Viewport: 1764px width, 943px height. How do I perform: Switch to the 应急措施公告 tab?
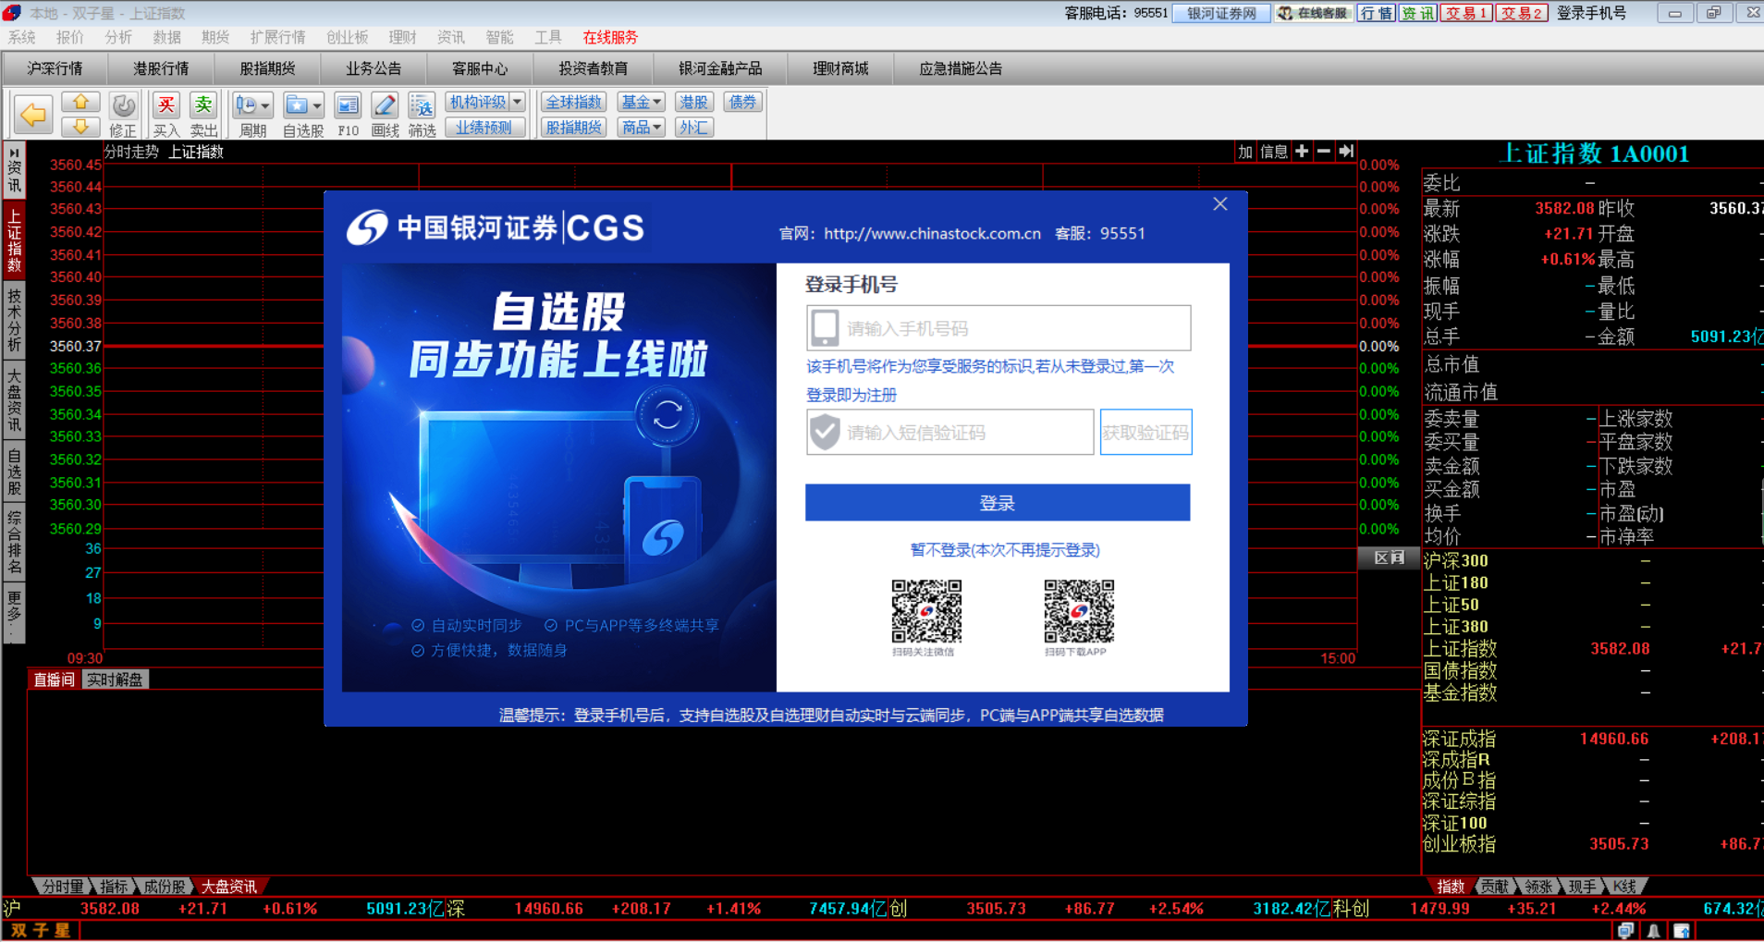(961, 68)
